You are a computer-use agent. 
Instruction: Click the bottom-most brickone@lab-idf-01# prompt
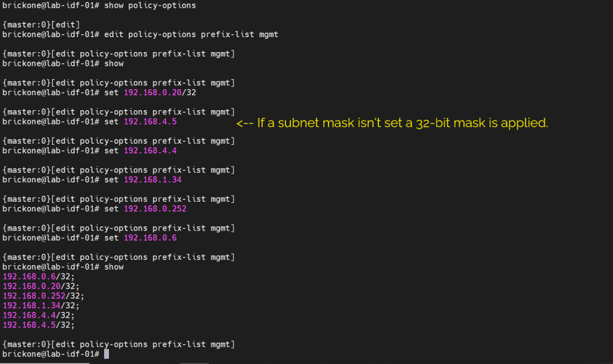point(51,354)
